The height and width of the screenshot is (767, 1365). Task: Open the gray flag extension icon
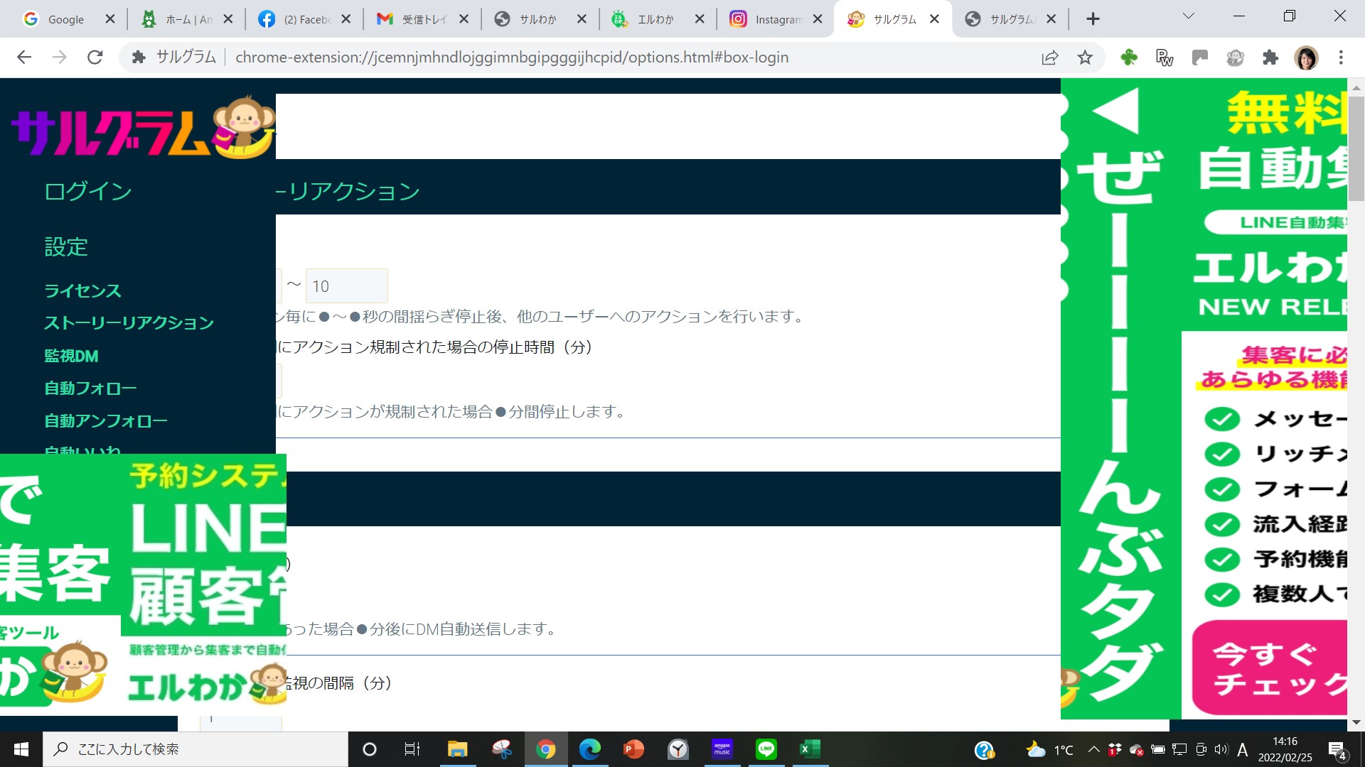tap(1200, 58)
